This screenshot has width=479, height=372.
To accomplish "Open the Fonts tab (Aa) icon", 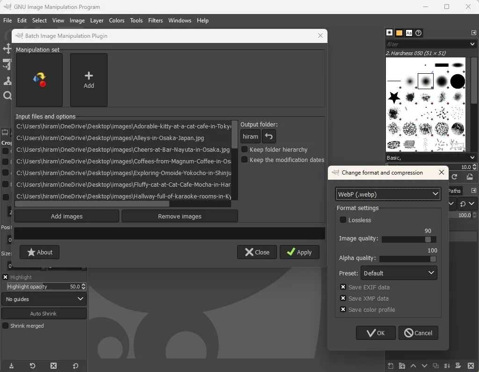I will 409,33.
